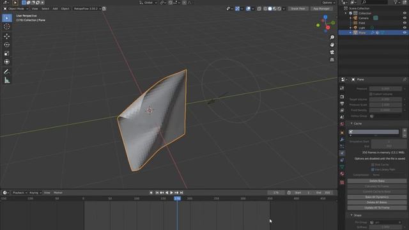The image size is (409, 230).
Task: Toggle visibility eye for Field
Action: (405, 23)
